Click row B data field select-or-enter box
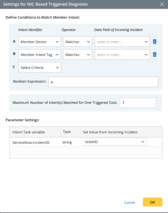Image resolution: width=168 pixels, height=213 pixels. pyautogui.click(x=122, y=54)
